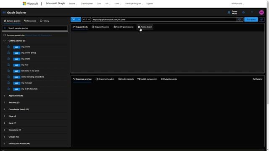Expand the Applications category
This screenshot has width=269, height=151.
pyautogui.click(x=5, y=96)
